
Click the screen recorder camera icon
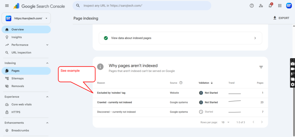(293, 64)
